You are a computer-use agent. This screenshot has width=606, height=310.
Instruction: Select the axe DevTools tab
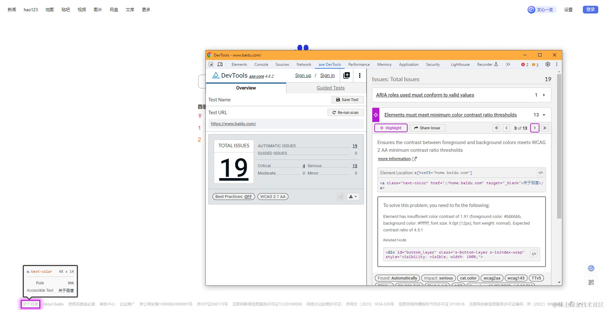tap(330, 65)
